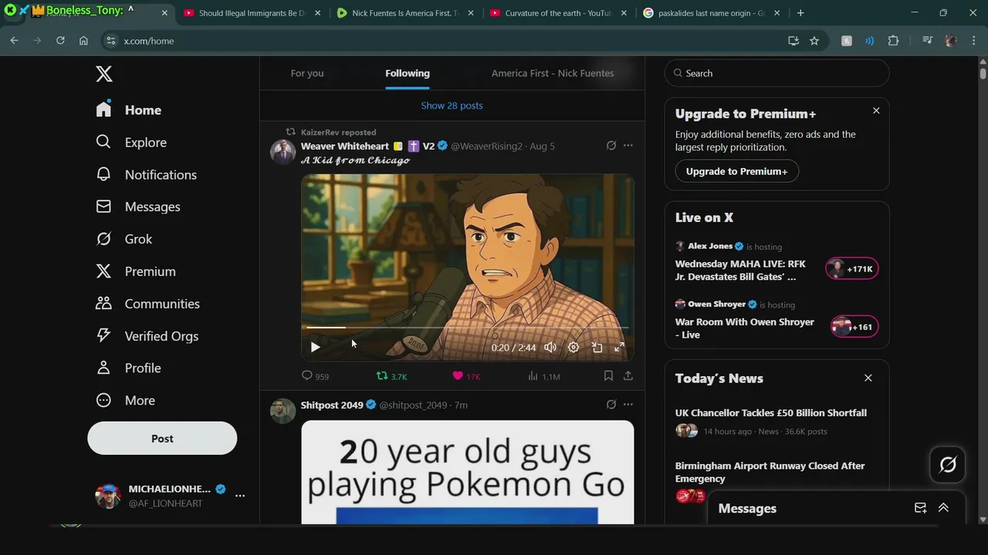Screen dimensions: 988x555
Task: Play the Weaver Whiteheart video
Action: (315, 348)
